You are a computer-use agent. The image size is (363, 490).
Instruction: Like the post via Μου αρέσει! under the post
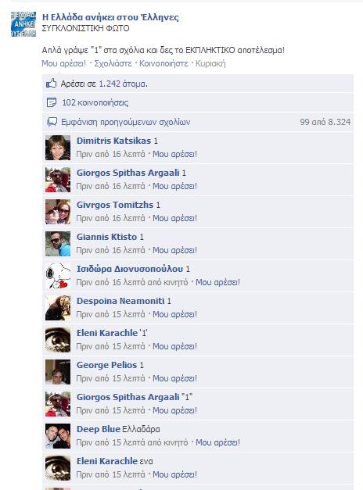pos(63,63)
